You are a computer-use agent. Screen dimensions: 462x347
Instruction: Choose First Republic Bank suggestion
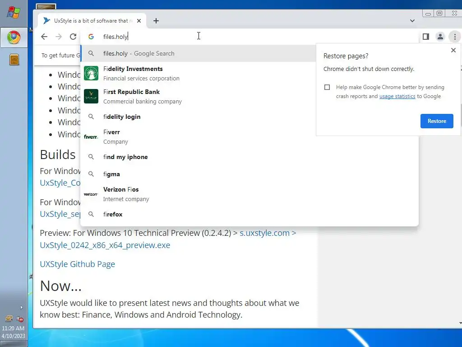249,97
